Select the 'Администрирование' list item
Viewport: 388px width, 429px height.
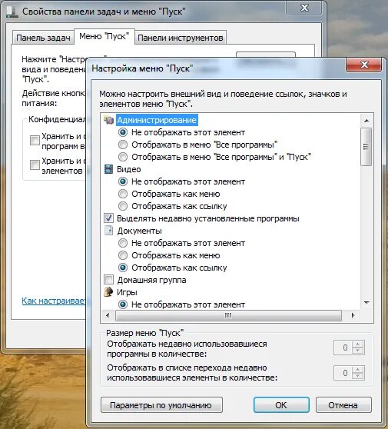pos(157,120)
